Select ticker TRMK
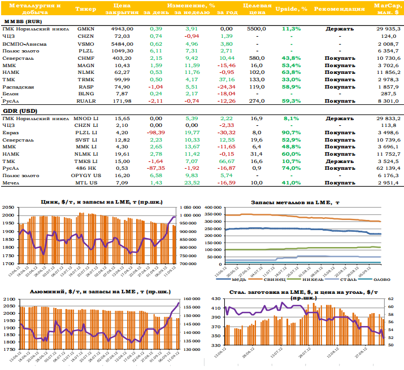 click(x=86, y=80)
